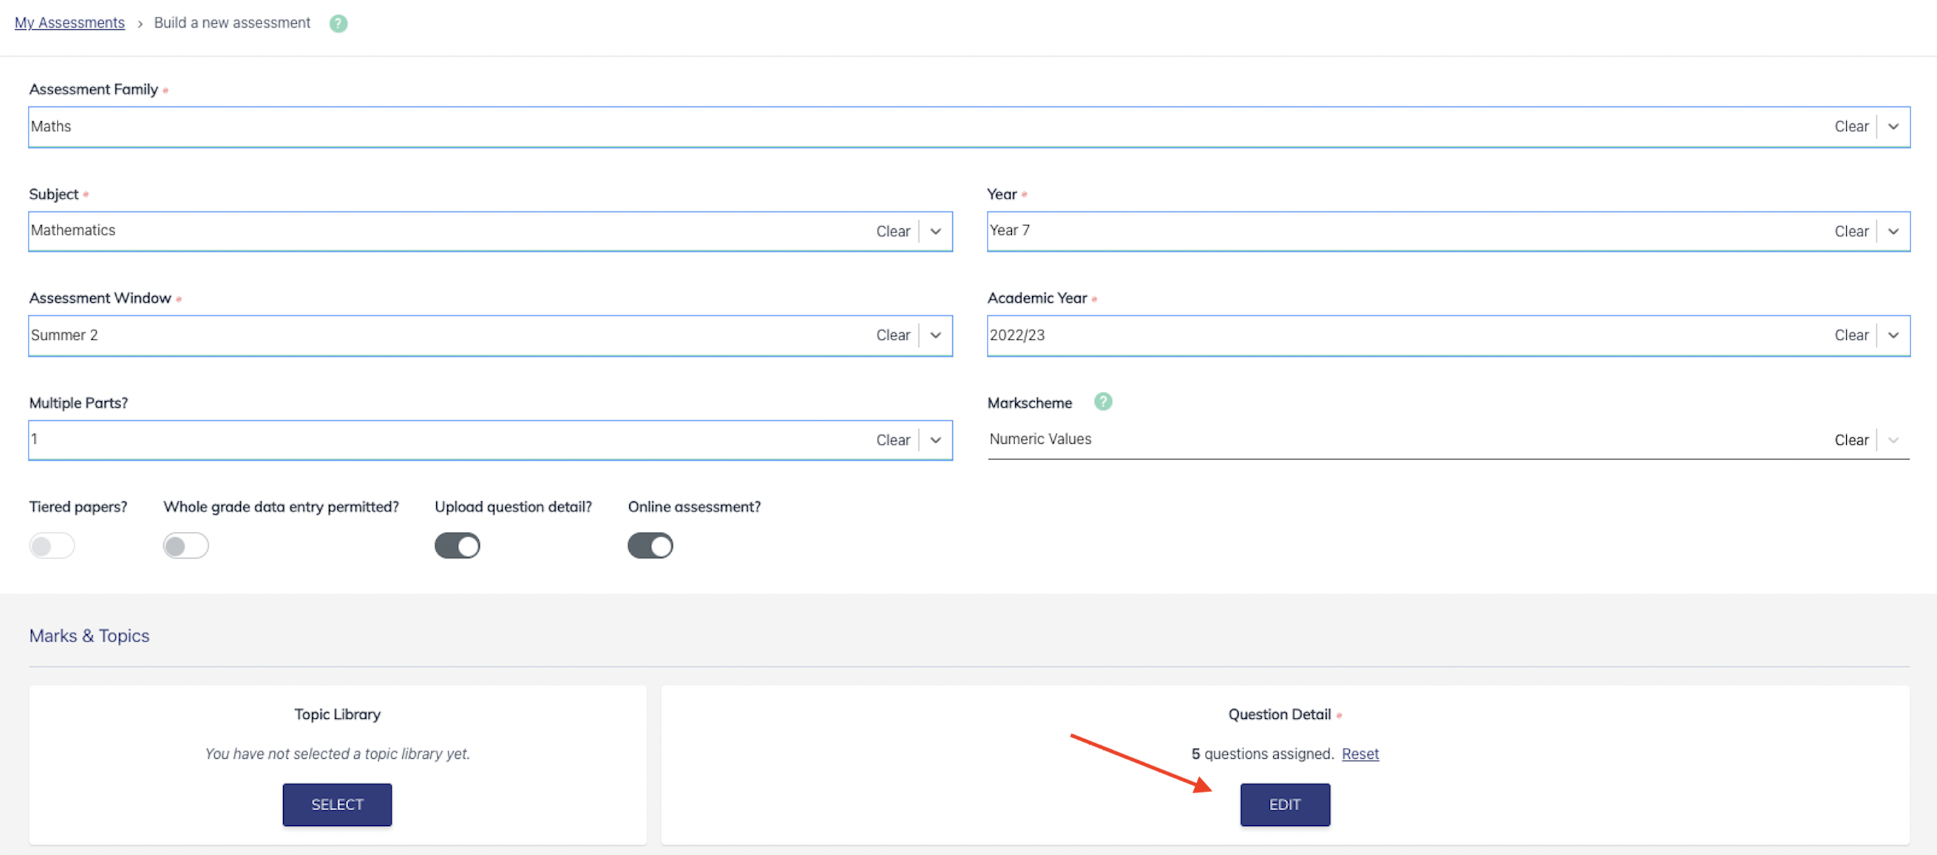1937x855 pixels.
Task: Expand the Markscheme dropdown arrow
Action: coord(1892,440)
